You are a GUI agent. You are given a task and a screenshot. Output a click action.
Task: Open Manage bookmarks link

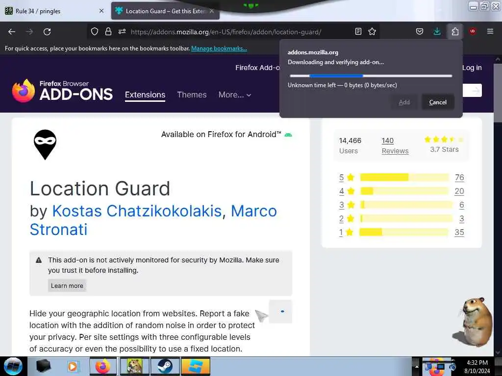click(219, 48)
